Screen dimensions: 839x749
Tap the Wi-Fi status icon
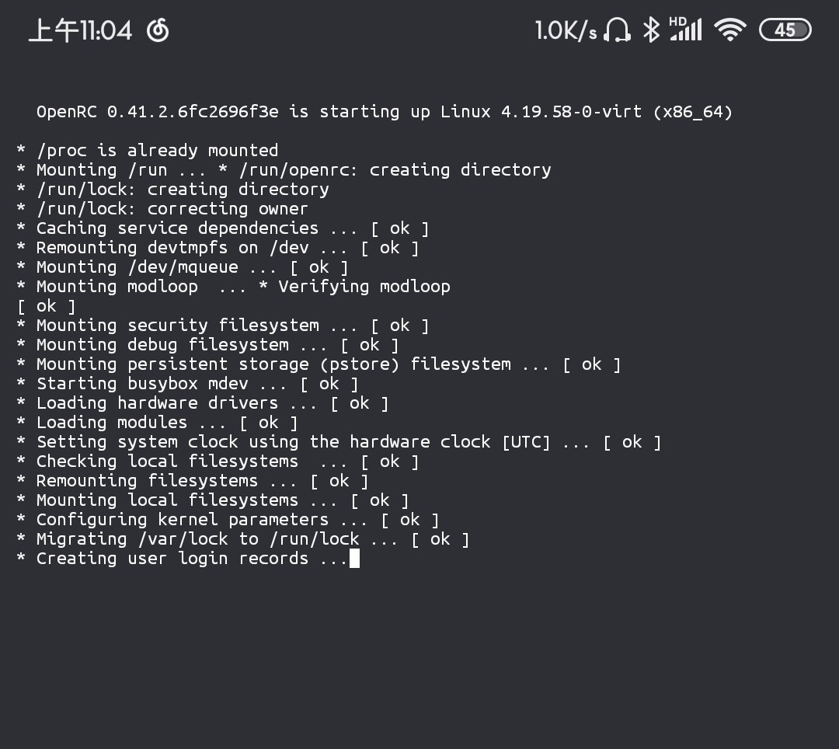pyautogui.click(x=729, y=30)
